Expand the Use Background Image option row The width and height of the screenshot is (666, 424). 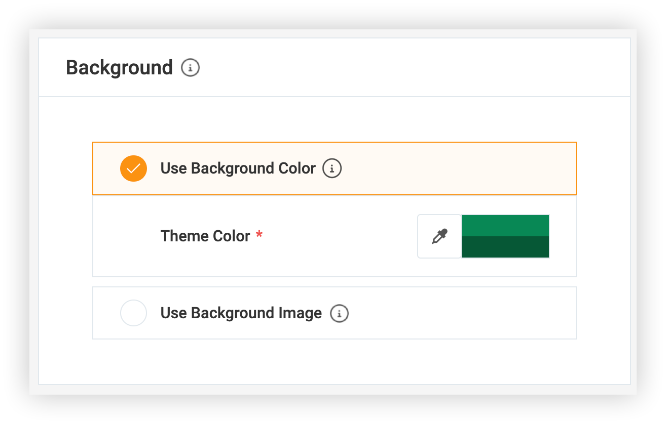(x=335, y=313)
